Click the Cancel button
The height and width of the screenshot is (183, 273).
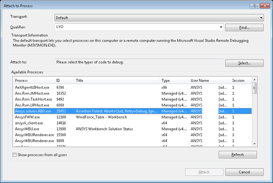244,172
